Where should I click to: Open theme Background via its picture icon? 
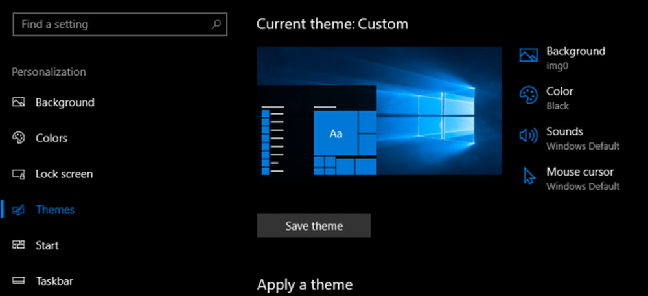pyautogui.click(x=529, y=56)
